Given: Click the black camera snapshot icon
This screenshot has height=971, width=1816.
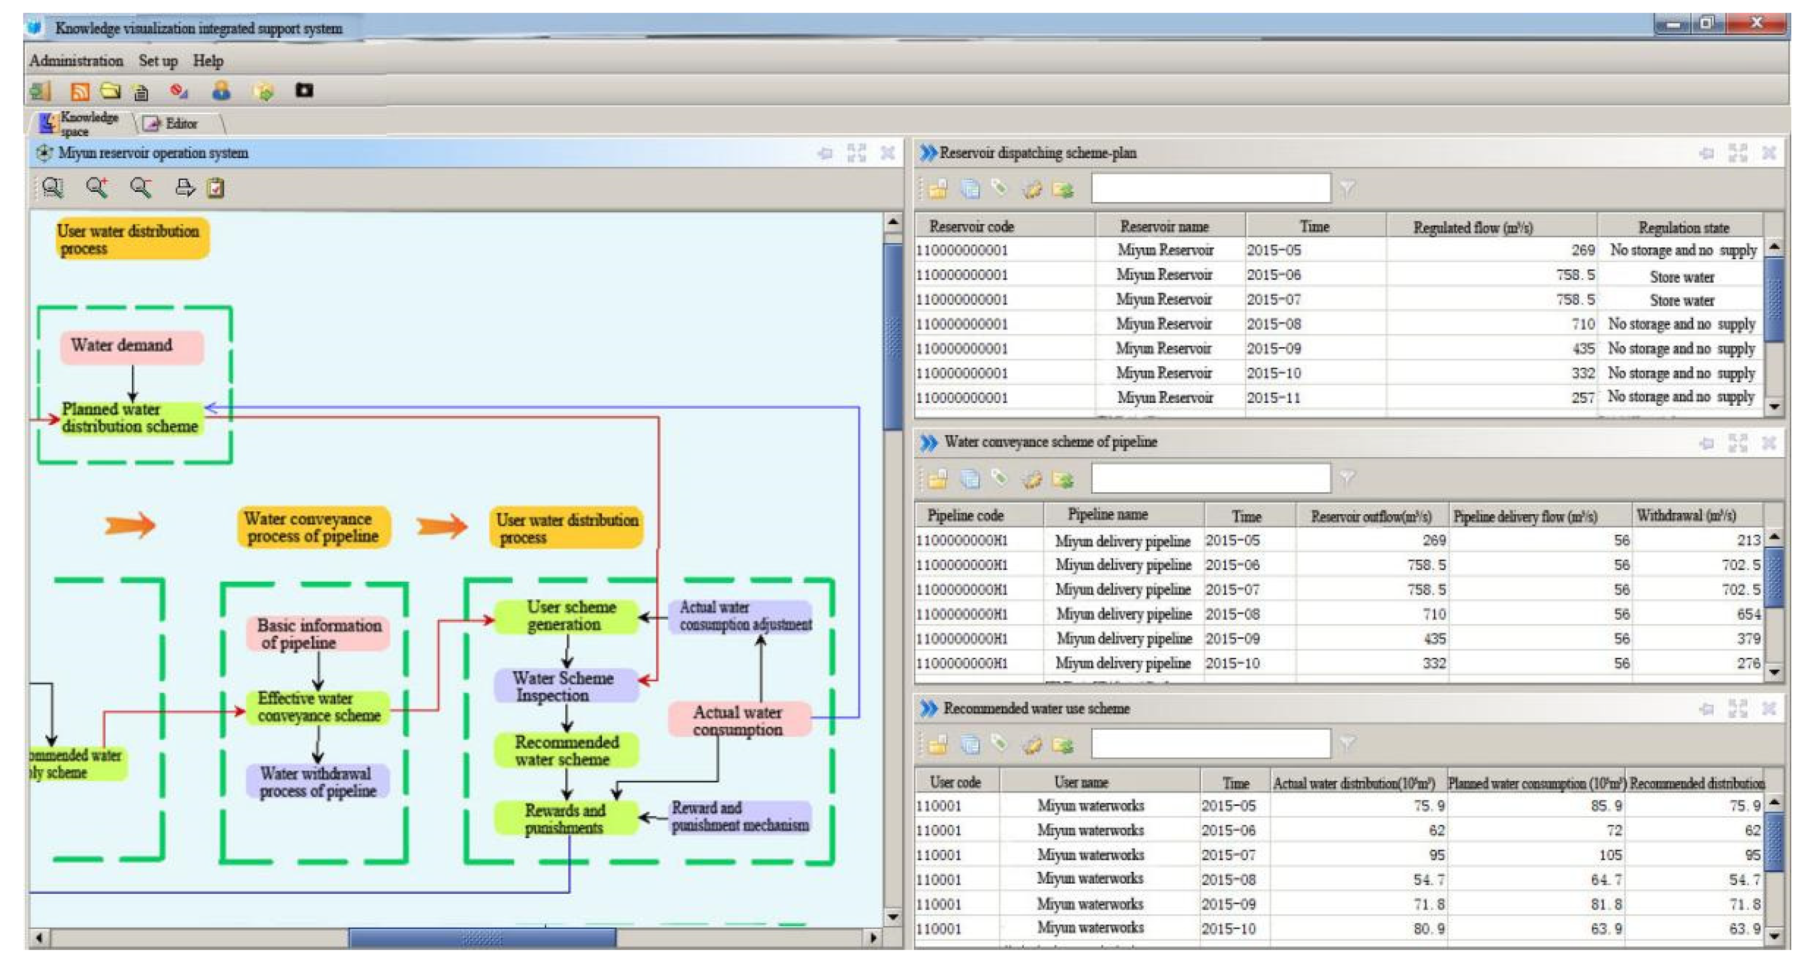Looking at the screenshot, I should pyautogui.click(x=304, y=90).
